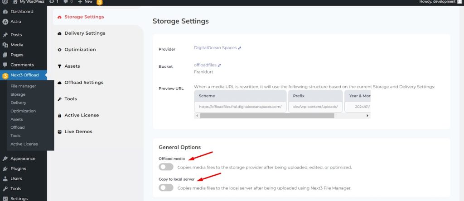
Task: Open the Storage submenu item
Action: pos(18,94)
